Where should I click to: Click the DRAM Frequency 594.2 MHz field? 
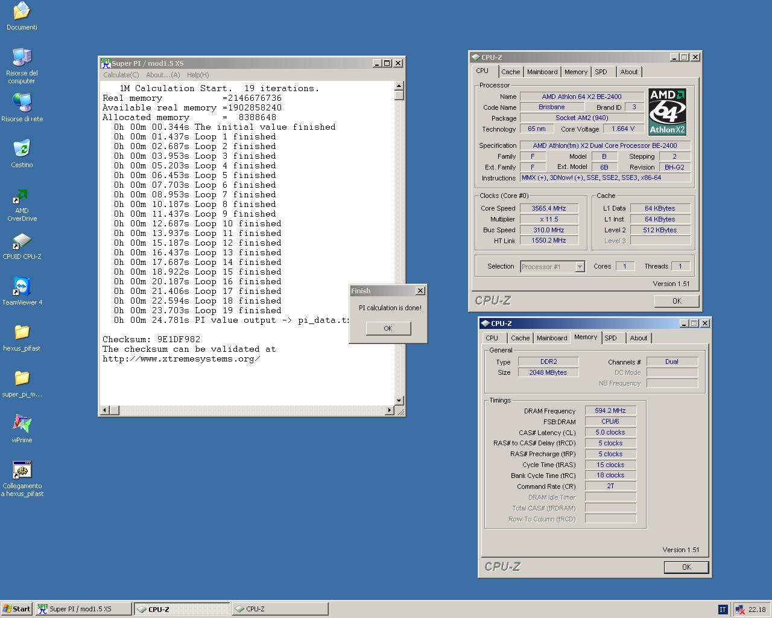(x=610, y=410)
